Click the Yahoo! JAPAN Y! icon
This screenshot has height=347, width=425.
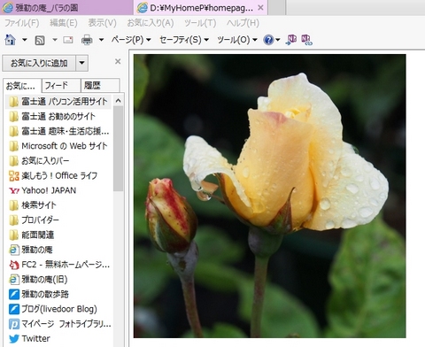point(14,190)
